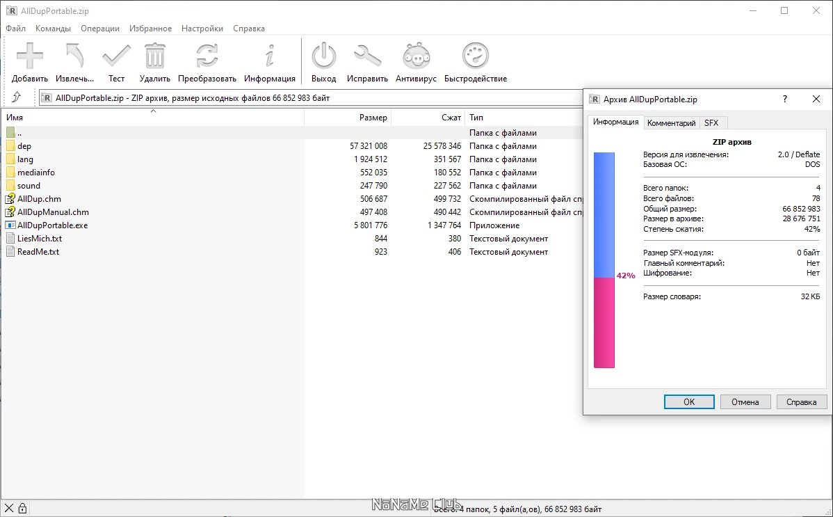Screen dimensions: 833x517
Task: Run the Тест (Test) archive tool
Action: click(x=116, y=56)
